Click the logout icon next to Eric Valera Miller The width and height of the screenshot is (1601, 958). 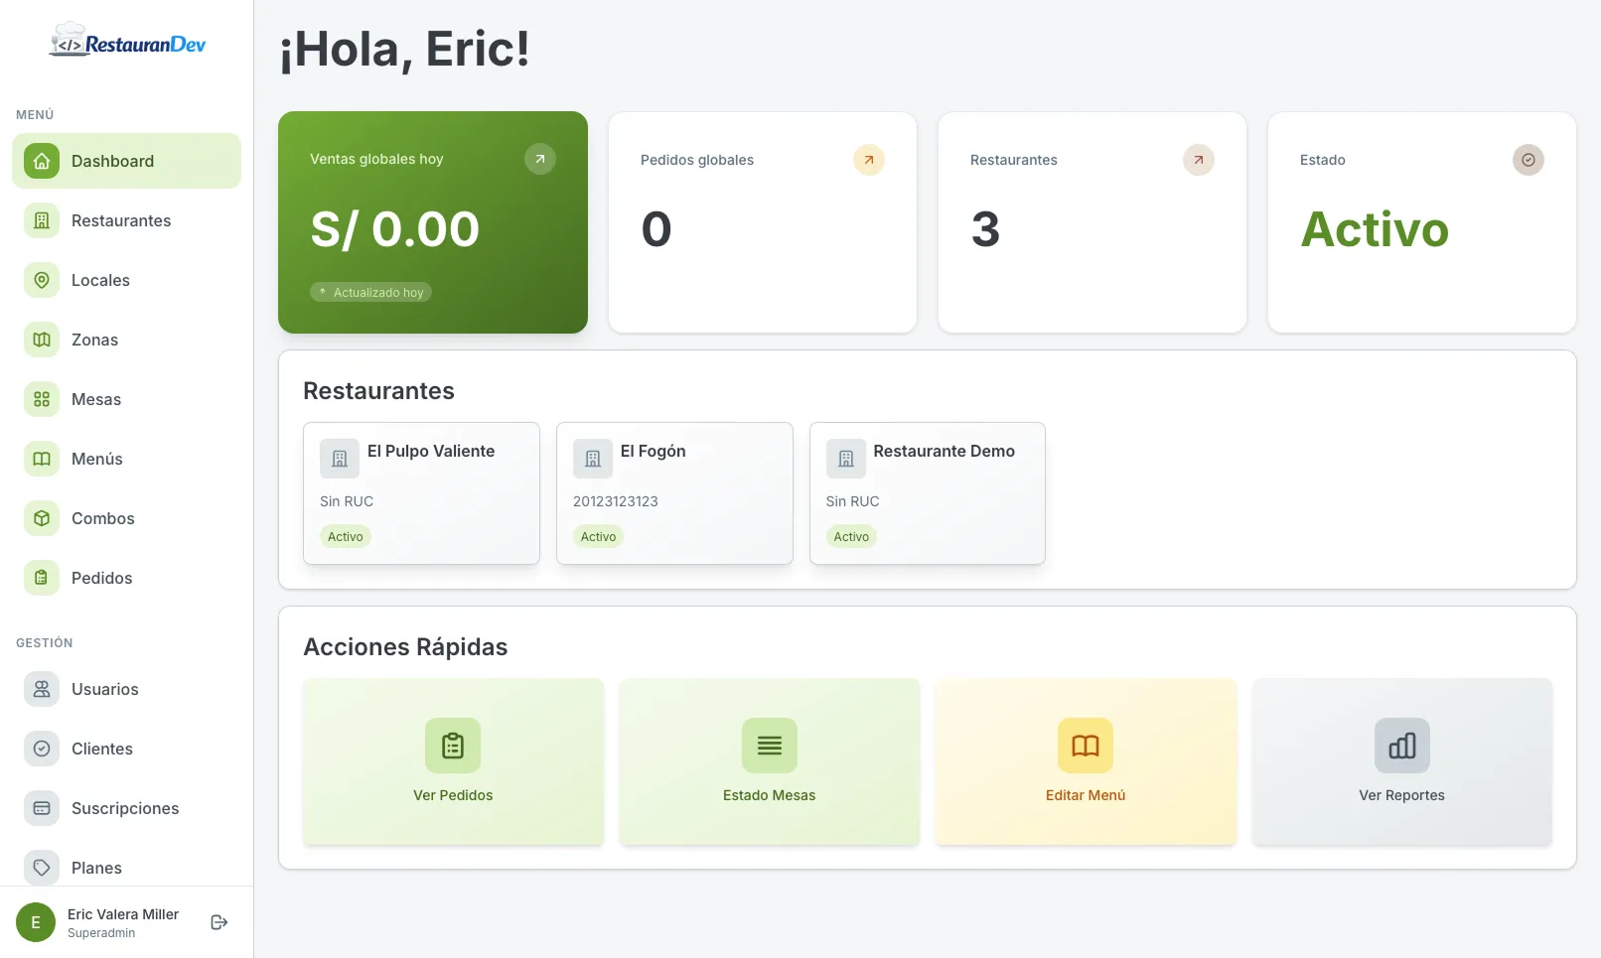(218, 921)
